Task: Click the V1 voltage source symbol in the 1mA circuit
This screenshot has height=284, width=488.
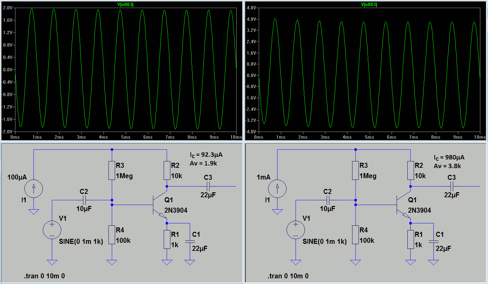Action: pos(296,230)
